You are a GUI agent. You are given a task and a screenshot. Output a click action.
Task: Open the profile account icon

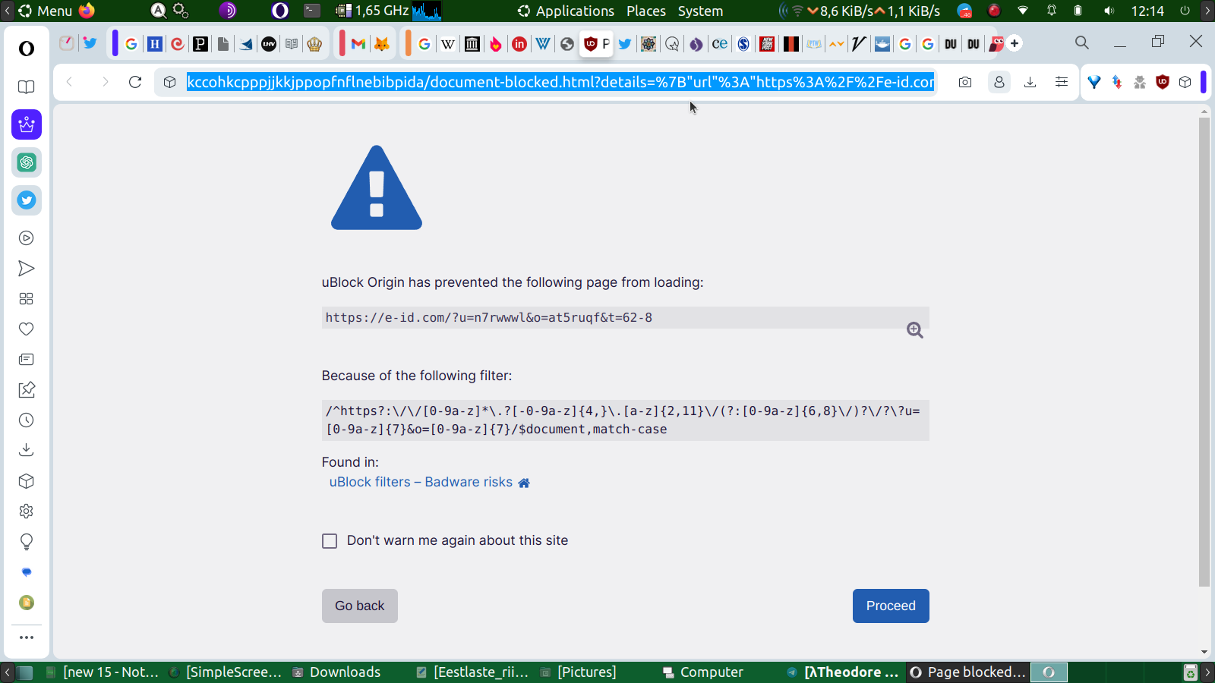[x=999, y=82]
